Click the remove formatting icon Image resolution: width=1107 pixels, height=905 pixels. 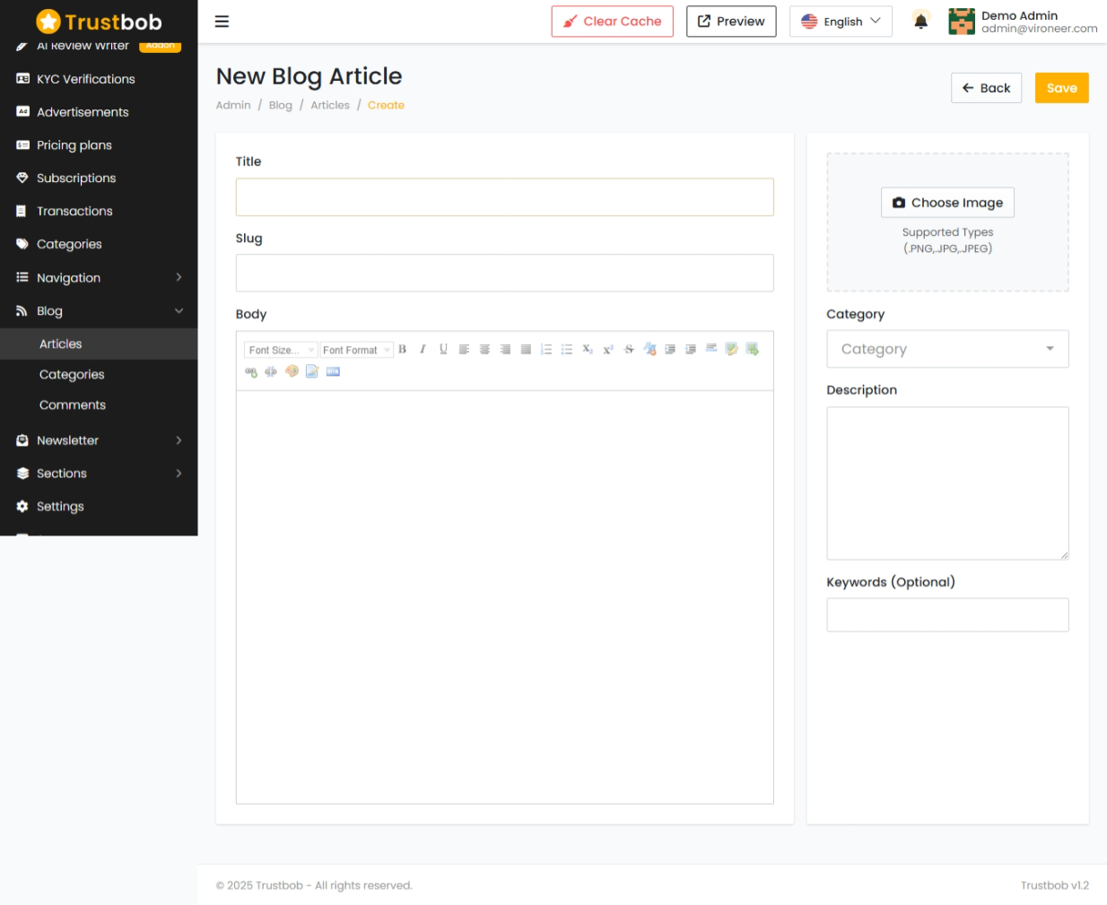pyautogui.click(x=649, y=349)
